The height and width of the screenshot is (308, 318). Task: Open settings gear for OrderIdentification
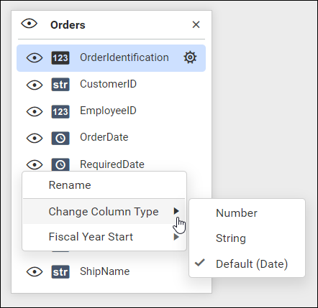pos(190,57)
